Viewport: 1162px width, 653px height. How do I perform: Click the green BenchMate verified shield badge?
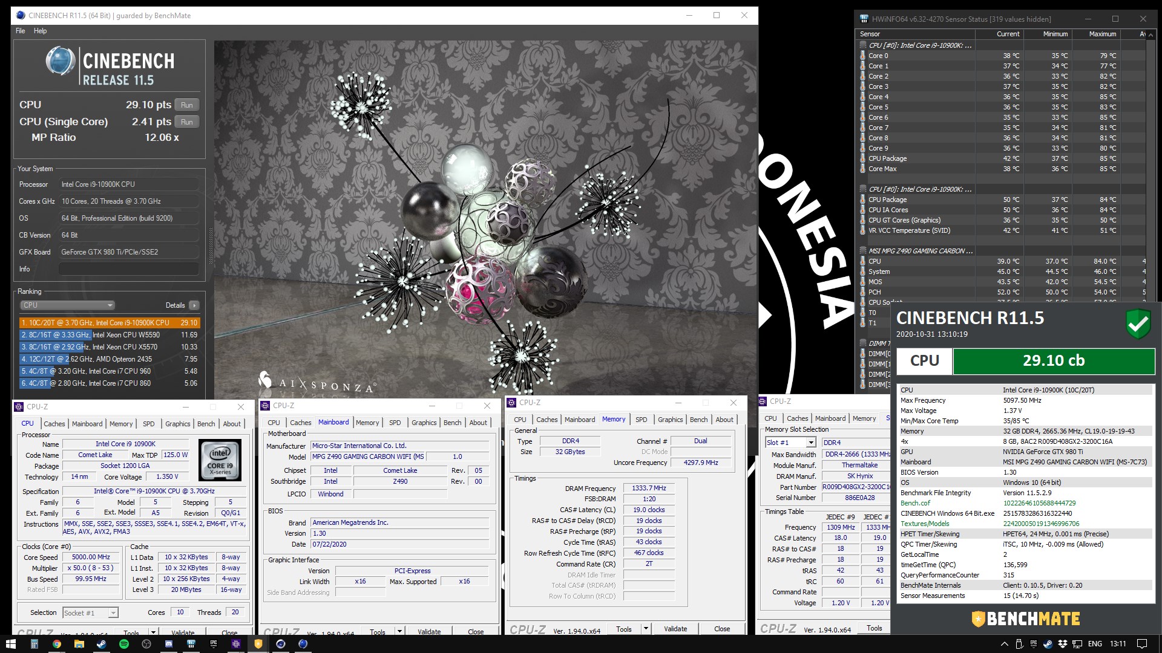[1138, 325]
